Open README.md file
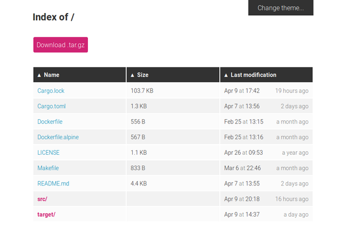 pos(53,184)
